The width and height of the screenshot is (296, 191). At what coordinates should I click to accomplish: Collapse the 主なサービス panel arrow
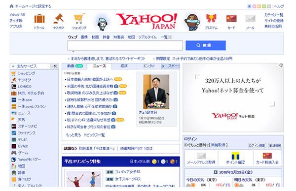13,66
